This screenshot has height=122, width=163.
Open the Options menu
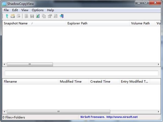38,10
